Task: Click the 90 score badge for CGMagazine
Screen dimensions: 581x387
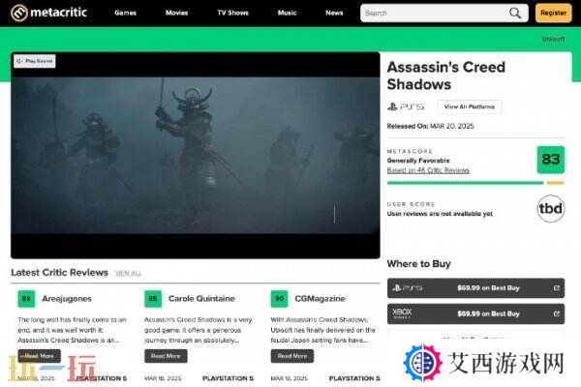Action: [279, 299]
